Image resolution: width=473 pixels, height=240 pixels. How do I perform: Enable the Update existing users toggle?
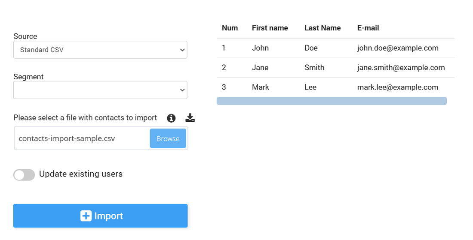click(x=24, y=174)
